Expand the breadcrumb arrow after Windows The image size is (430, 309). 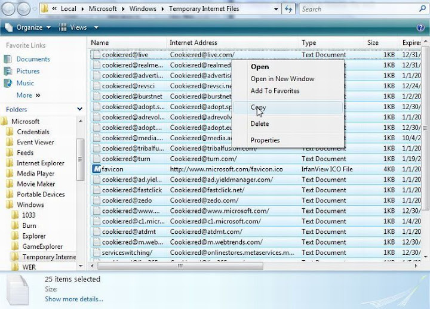(x=162, y=9)
